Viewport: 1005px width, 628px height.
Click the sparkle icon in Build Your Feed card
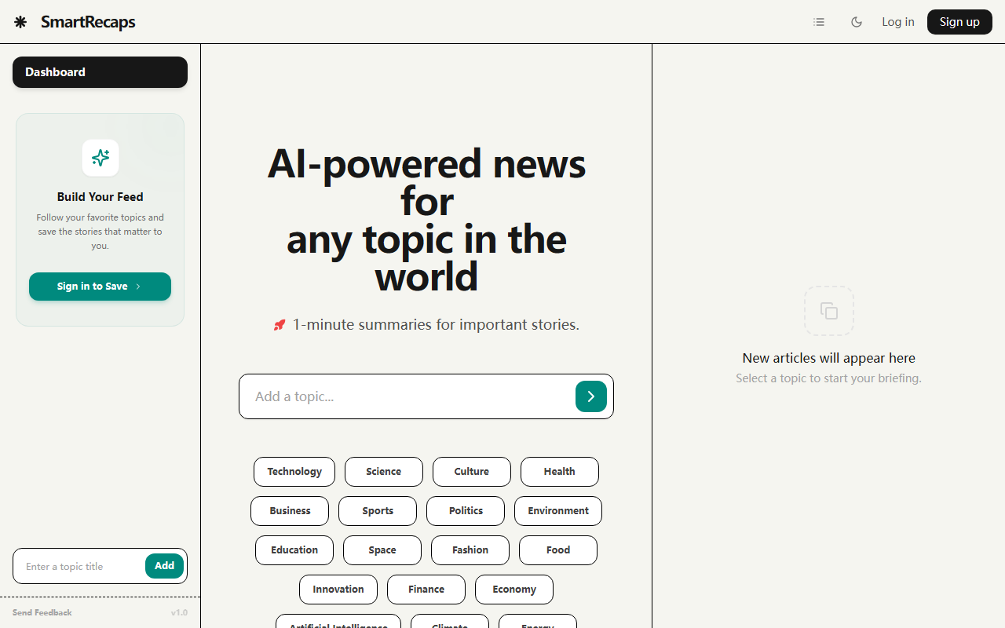point(100,158)
